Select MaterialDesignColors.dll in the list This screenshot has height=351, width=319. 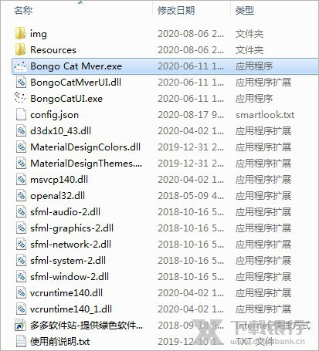pos(85,147)
